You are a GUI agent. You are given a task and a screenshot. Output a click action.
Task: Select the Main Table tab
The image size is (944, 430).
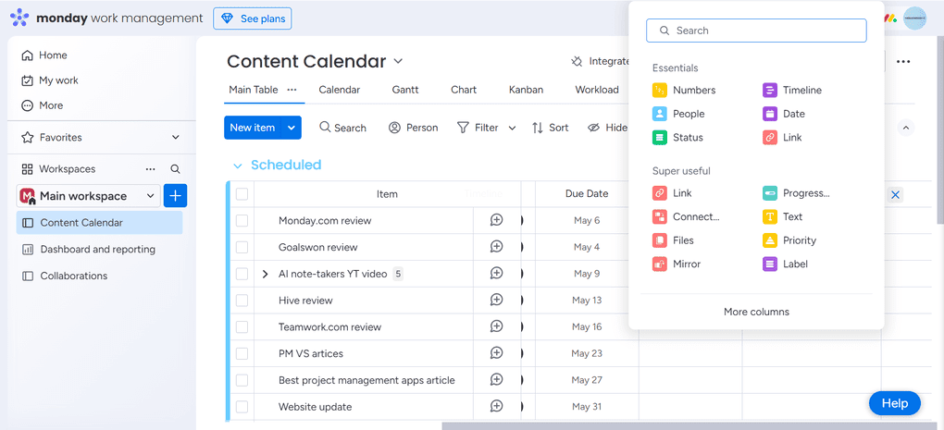coord(253,90)
